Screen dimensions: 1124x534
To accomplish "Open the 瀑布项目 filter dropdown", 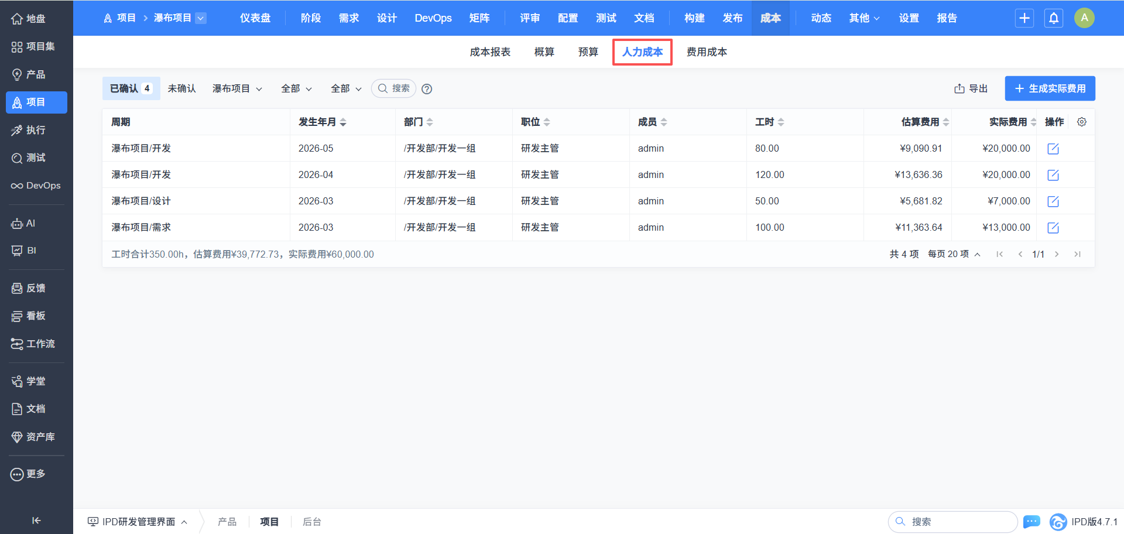I will click(237, 88).
